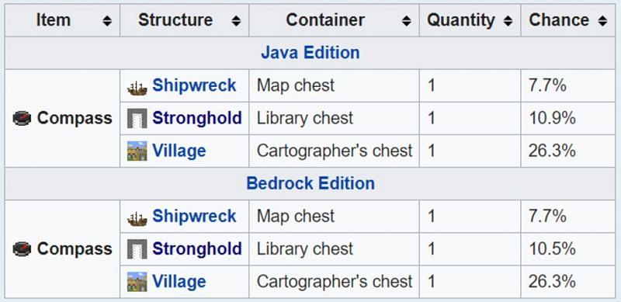The image size is (621, 302).
Task: Click the Shipwreck icon under Java Edition
Action: click(x=137, y=88)
